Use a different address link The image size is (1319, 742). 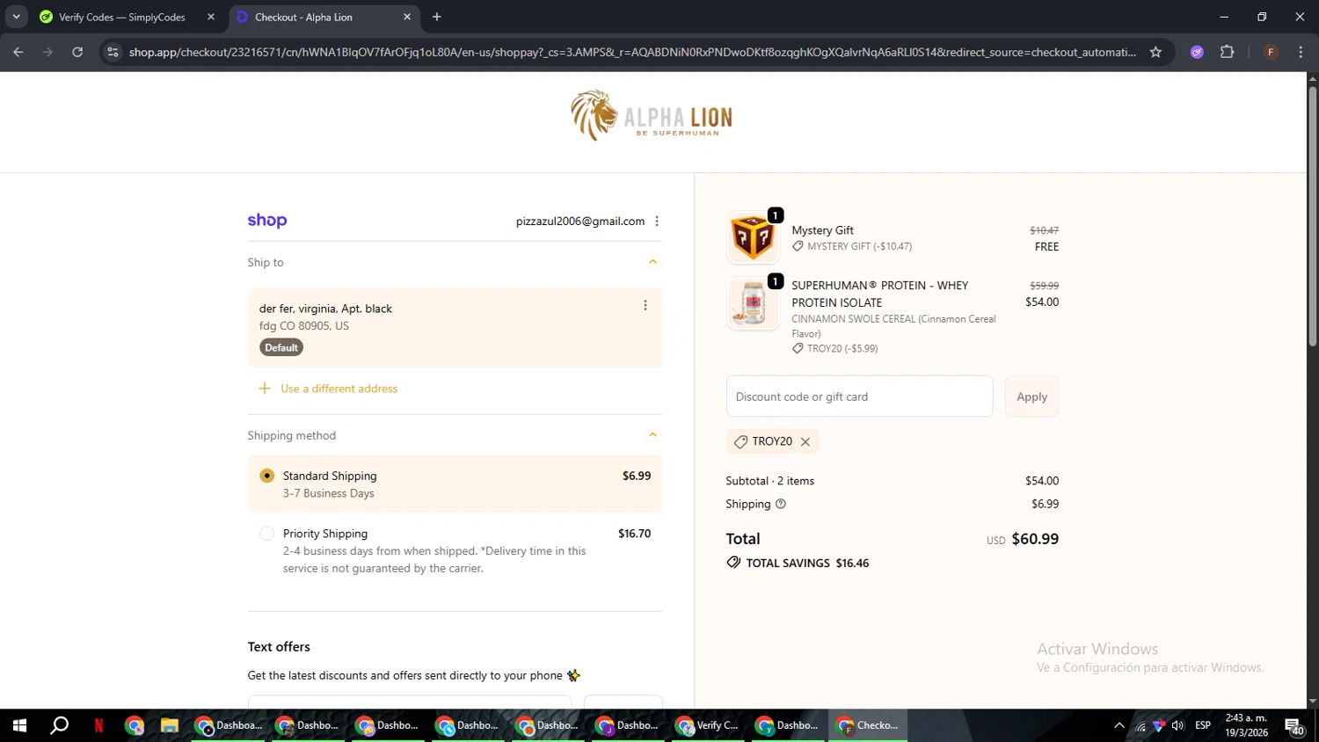tap(339, 389)
